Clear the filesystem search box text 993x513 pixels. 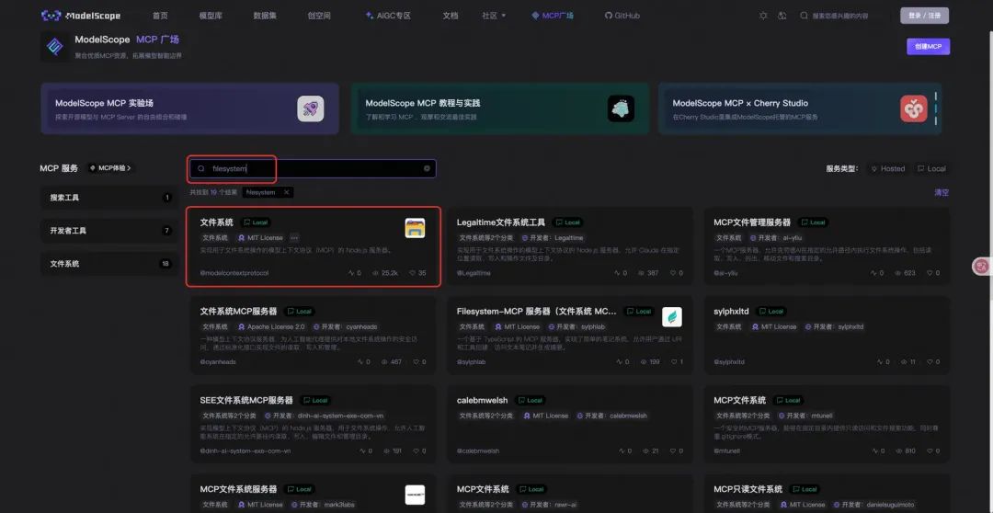(x=427, y=168)
